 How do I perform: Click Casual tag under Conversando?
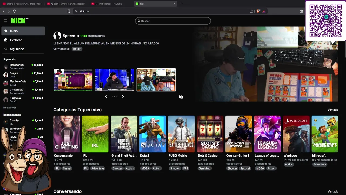(x=67, y=168)
